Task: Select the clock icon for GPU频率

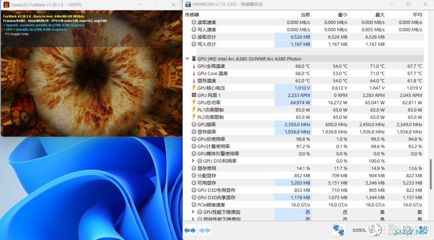Action: point(194,124)
